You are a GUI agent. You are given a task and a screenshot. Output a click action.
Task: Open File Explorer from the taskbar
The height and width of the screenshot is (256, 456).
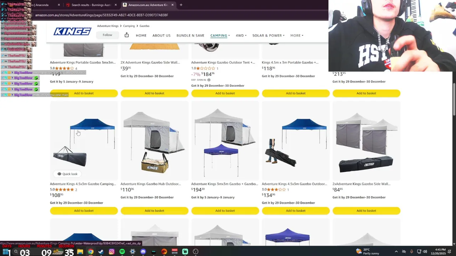(80, 251)
